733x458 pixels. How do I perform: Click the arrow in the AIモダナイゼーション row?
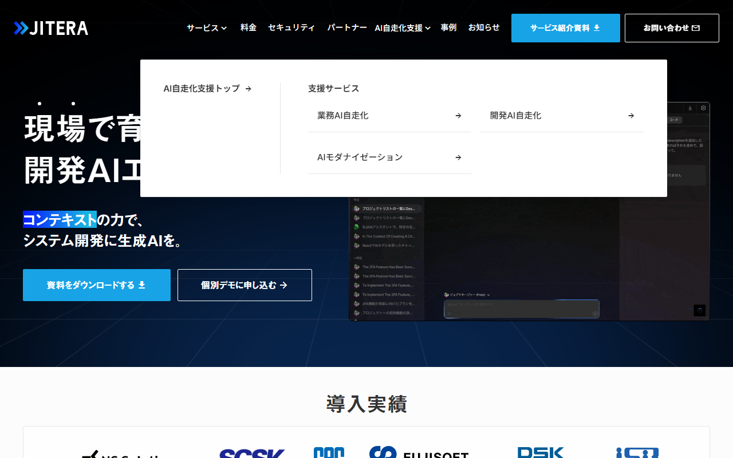(458, 157)
